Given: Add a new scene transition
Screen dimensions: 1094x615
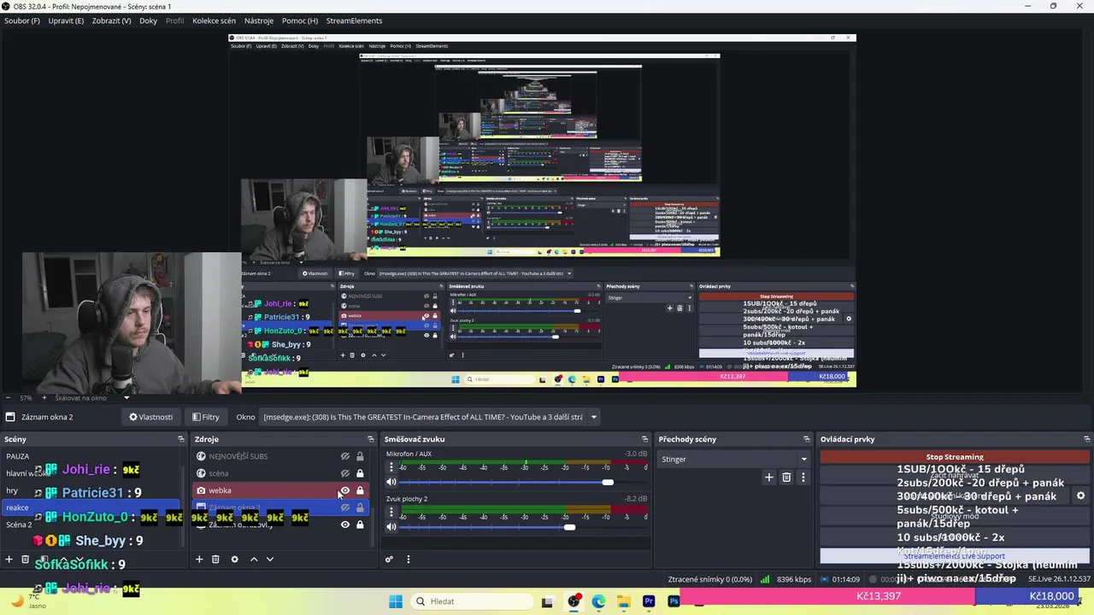Looking at the screenshot, I should [769, 477].
